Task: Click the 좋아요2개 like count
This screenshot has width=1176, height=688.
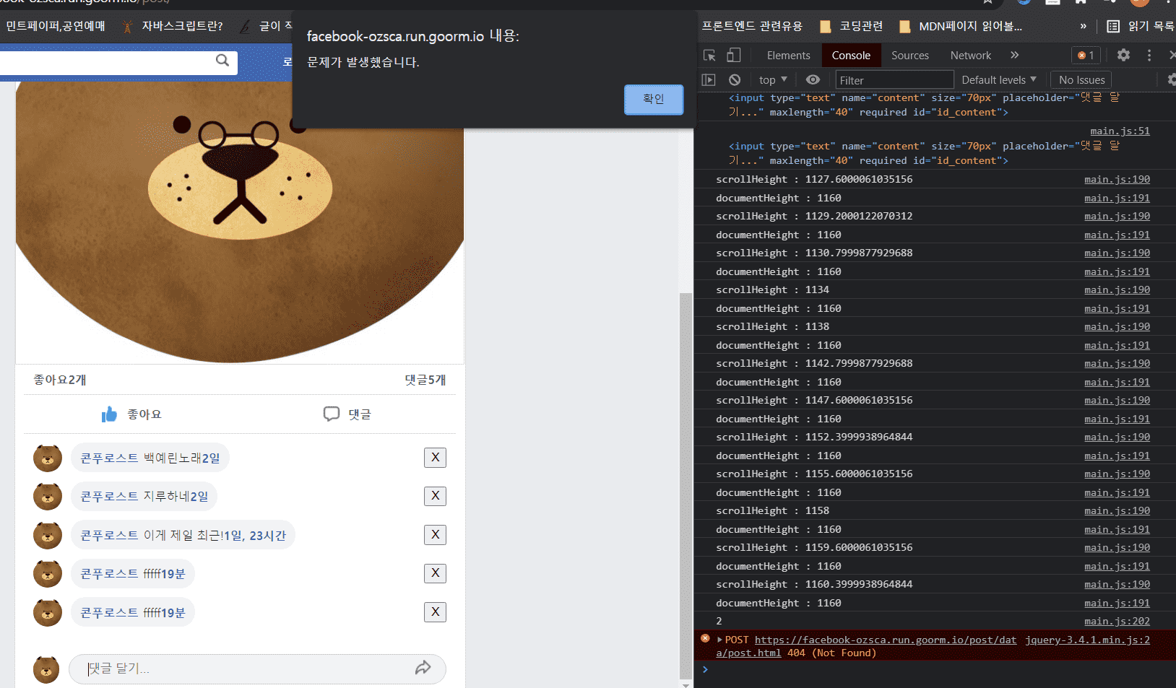Action: pos(60,380)
